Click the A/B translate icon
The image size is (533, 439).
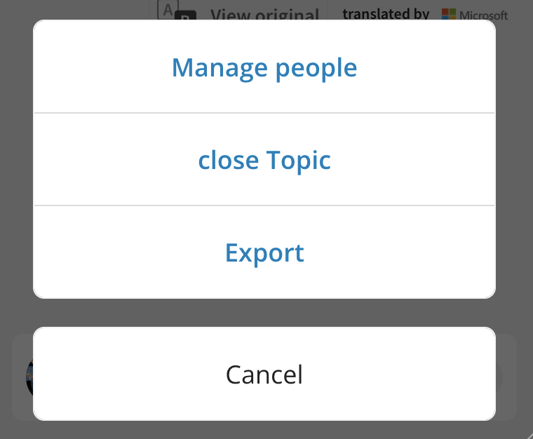[177, 11]
